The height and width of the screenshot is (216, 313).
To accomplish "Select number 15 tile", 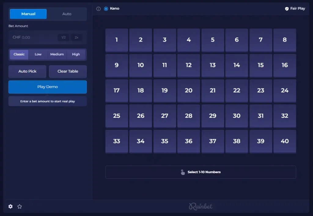I will 261,65.
